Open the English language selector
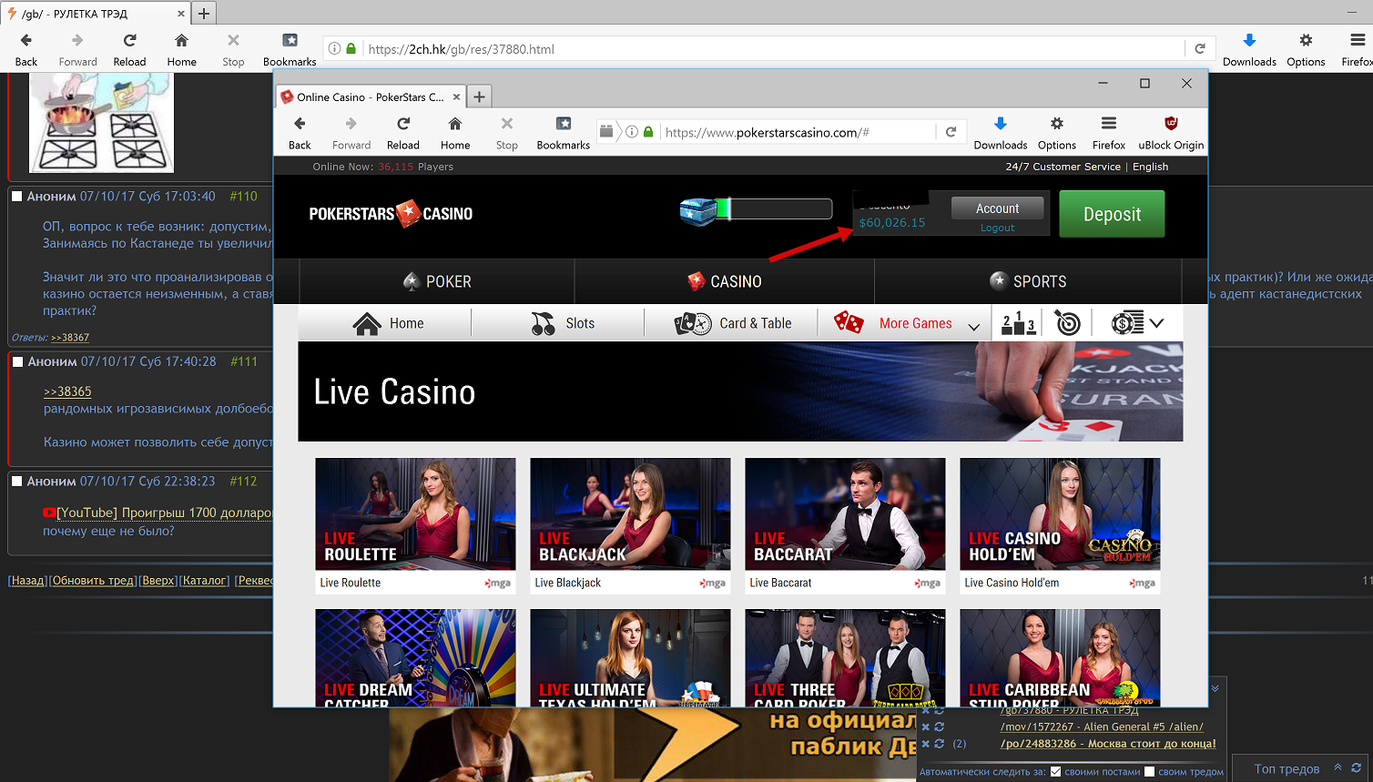The height and width of the screenshot is (782, 1373). (1150, 167)
